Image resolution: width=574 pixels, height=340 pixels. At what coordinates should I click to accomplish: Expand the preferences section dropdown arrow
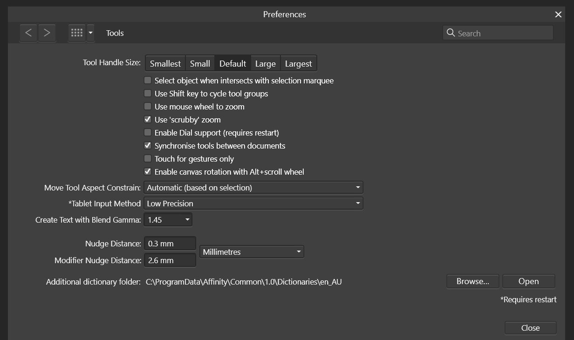point(91,33)
